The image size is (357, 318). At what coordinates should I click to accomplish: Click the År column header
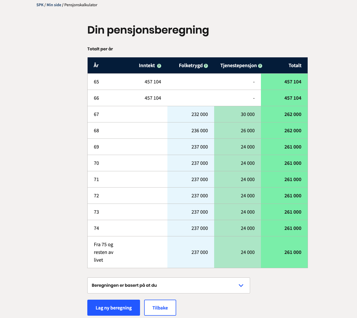[96, 66]
